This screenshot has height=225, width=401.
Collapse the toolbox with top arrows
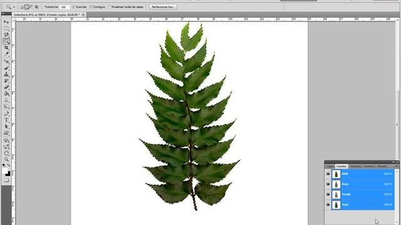[3, 14]
